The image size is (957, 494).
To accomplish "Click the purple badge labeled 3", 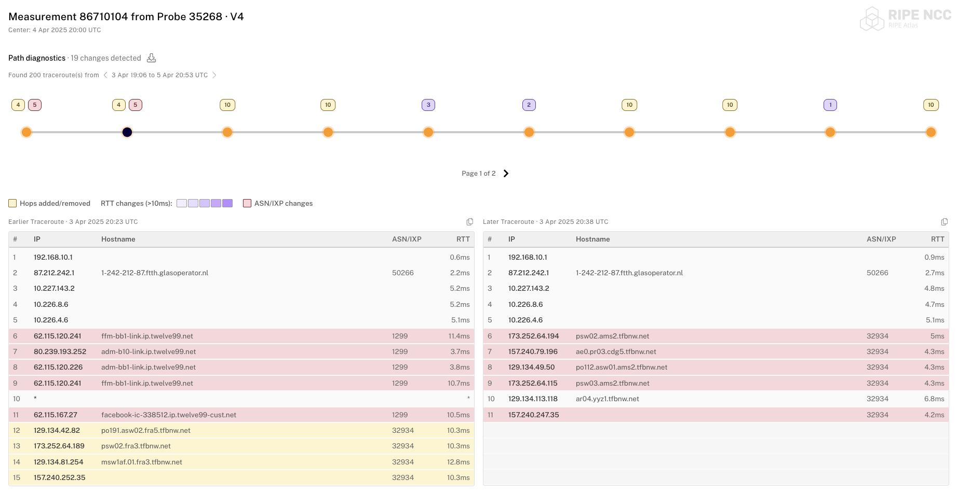I will coord(428,105).
